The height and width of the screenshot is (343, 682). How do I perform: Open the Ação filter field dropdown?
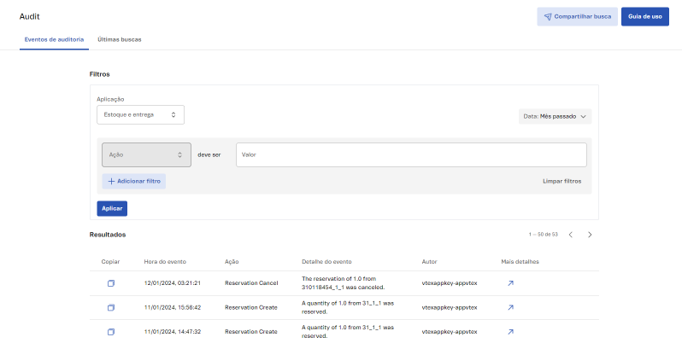coord(146,154)
